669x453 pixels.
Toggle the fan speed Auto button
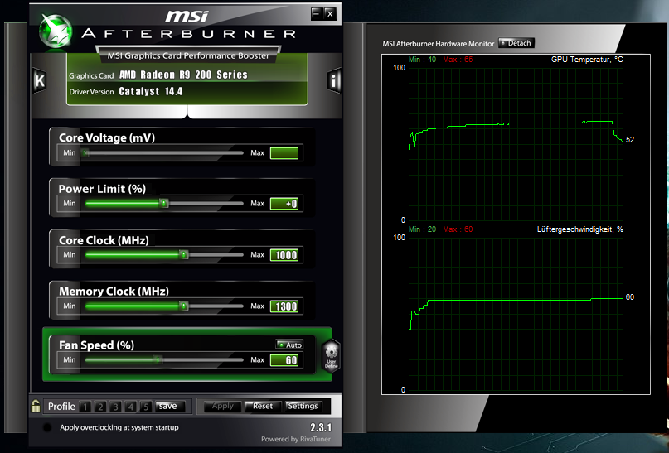coord(289,345)
